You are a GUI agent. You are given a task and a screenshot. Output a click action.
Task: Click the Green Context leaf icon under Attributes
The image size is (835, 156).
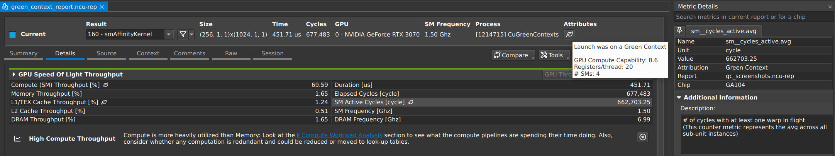coord(569,35)
